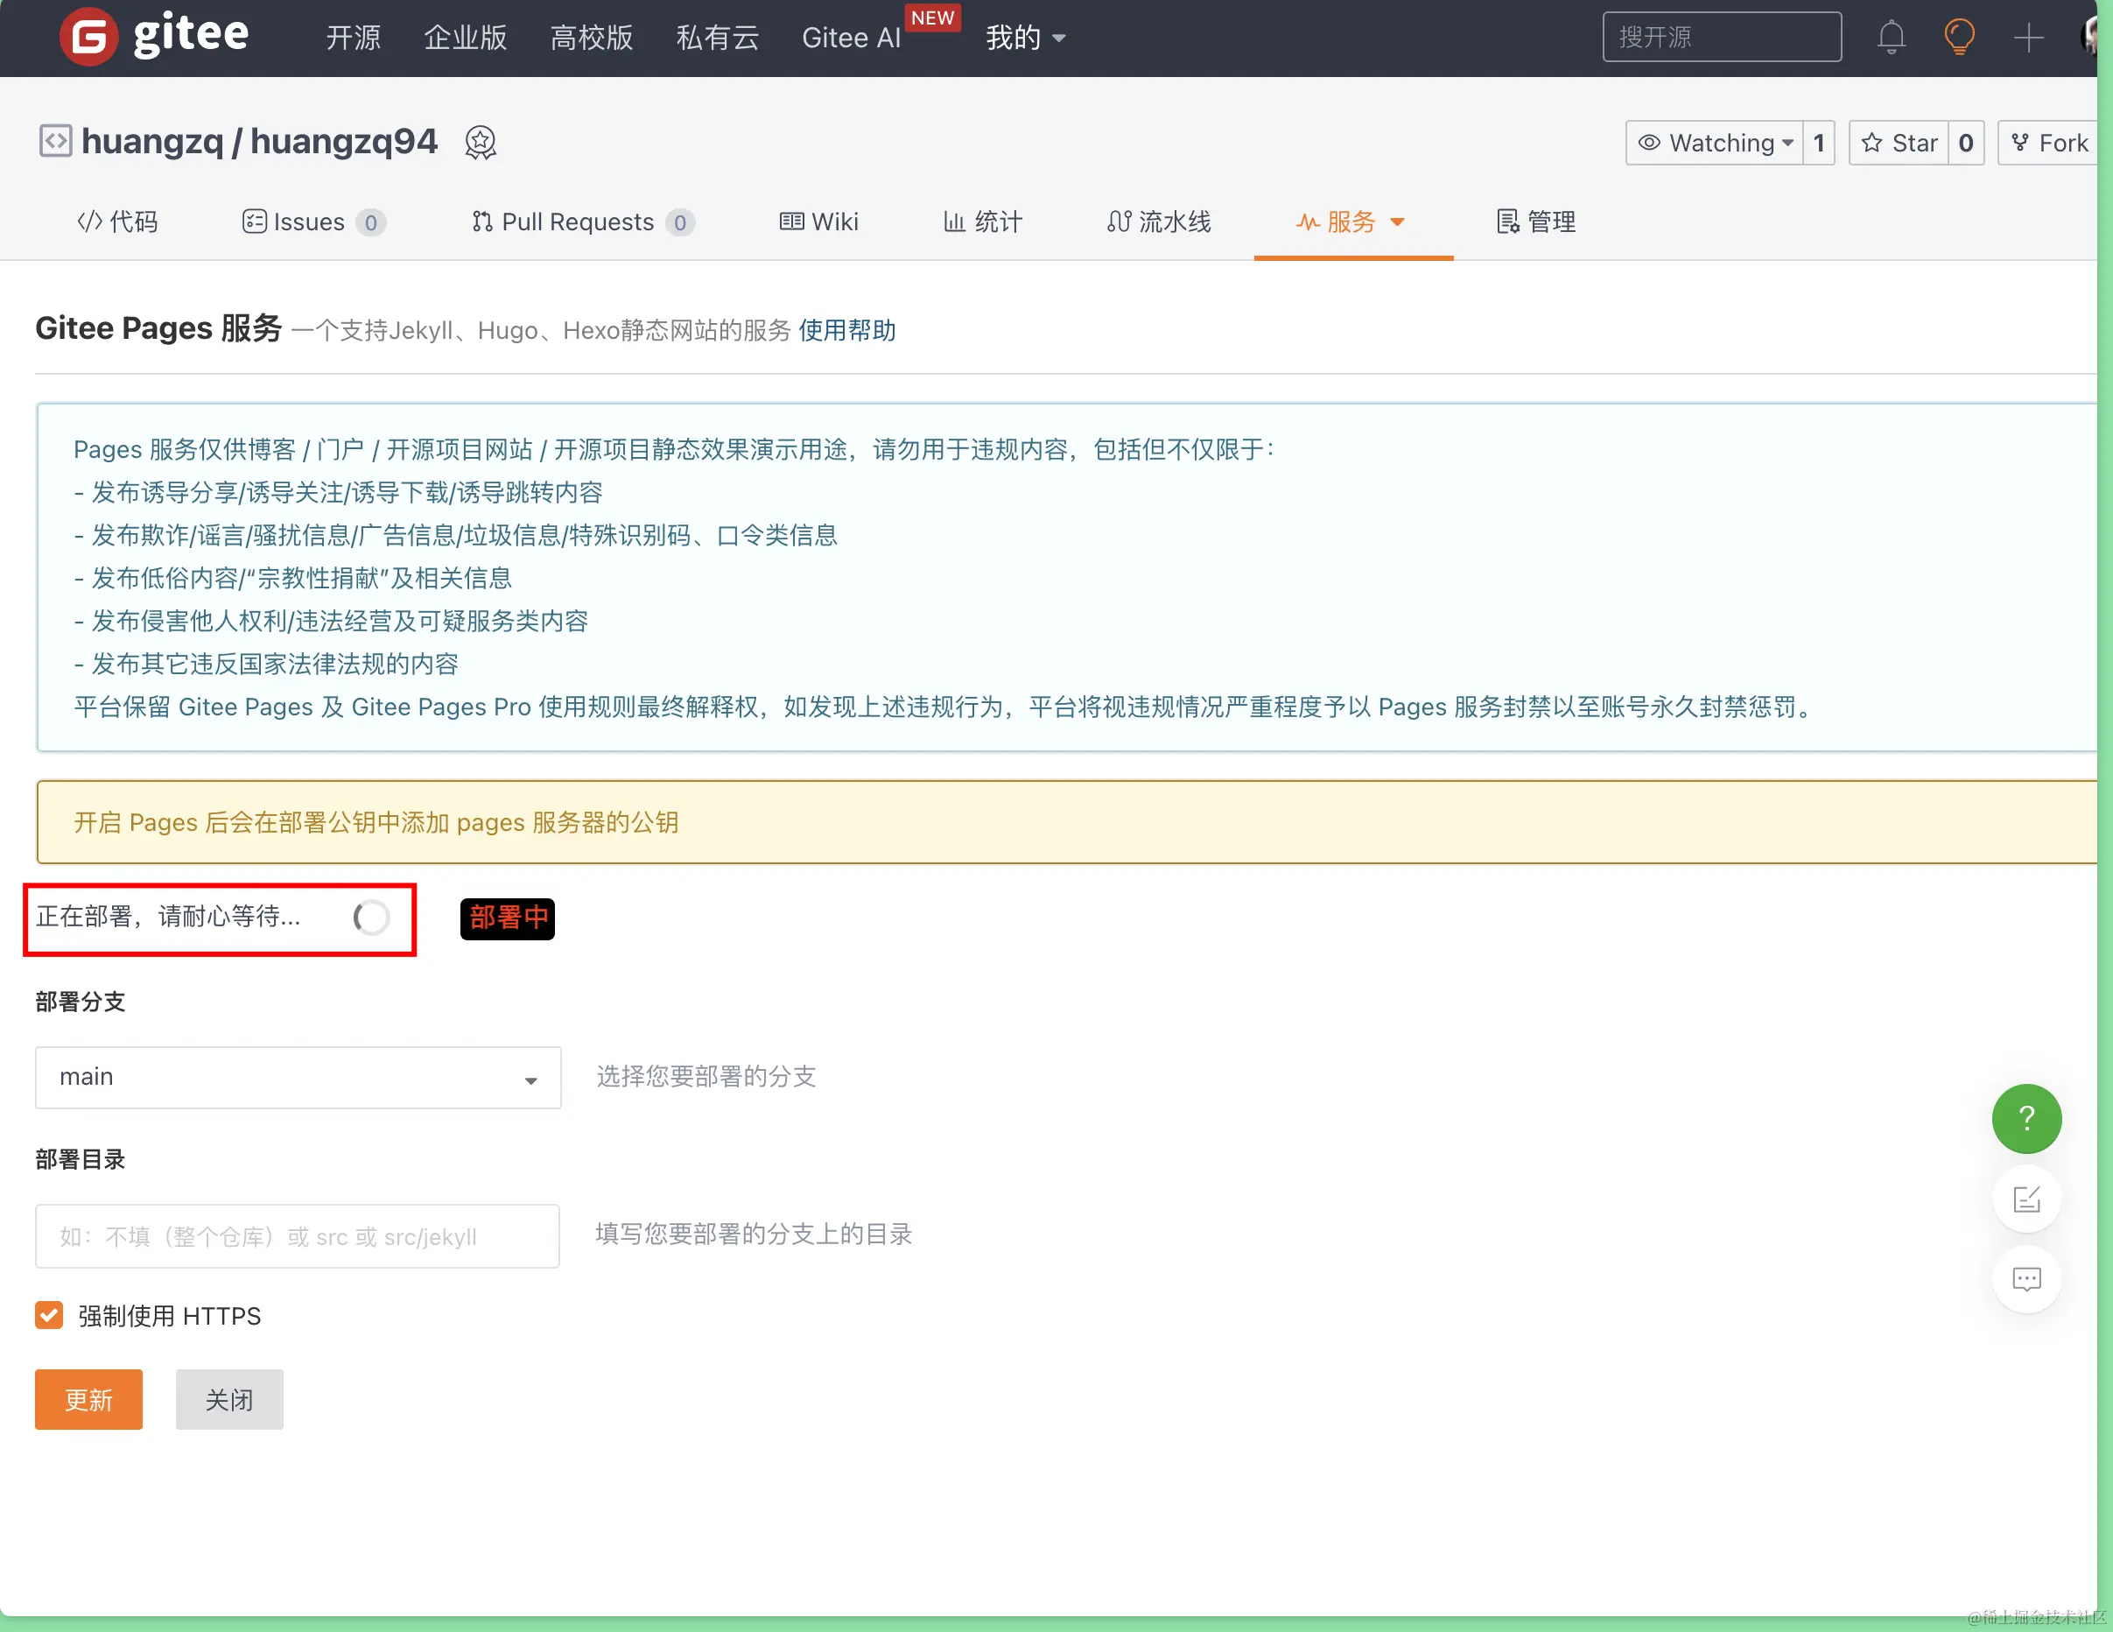
Task: Click the 部署目录 label
Action: (x=81, y=1159)
